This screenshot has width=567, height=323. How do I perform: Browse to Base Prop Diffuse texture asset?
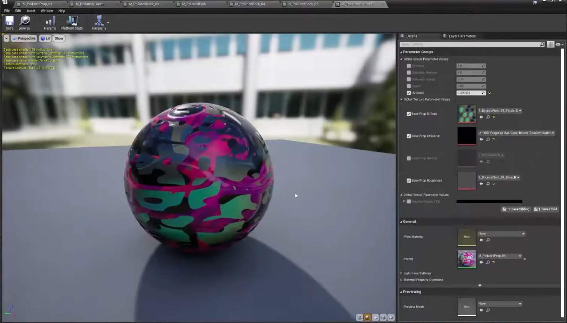coord(488,117)
